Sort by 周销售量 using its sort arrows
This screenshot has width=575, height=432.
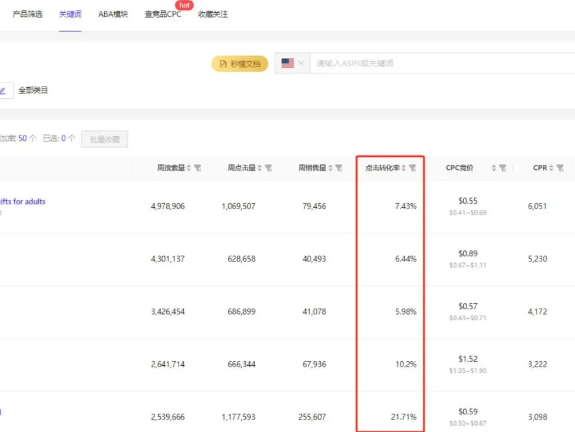tap(330, 168)
